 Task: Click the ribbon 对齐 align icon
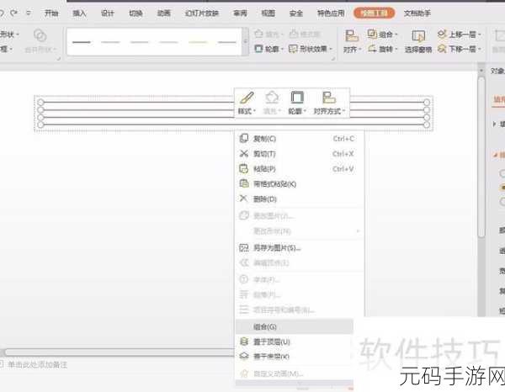pos(351,35)
